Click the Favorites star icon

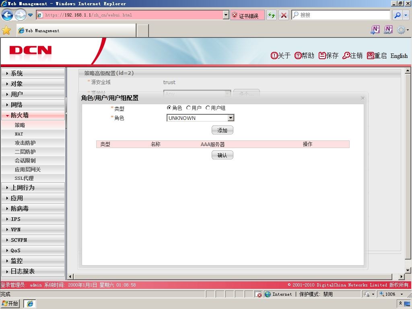click(x=6, y=30)
